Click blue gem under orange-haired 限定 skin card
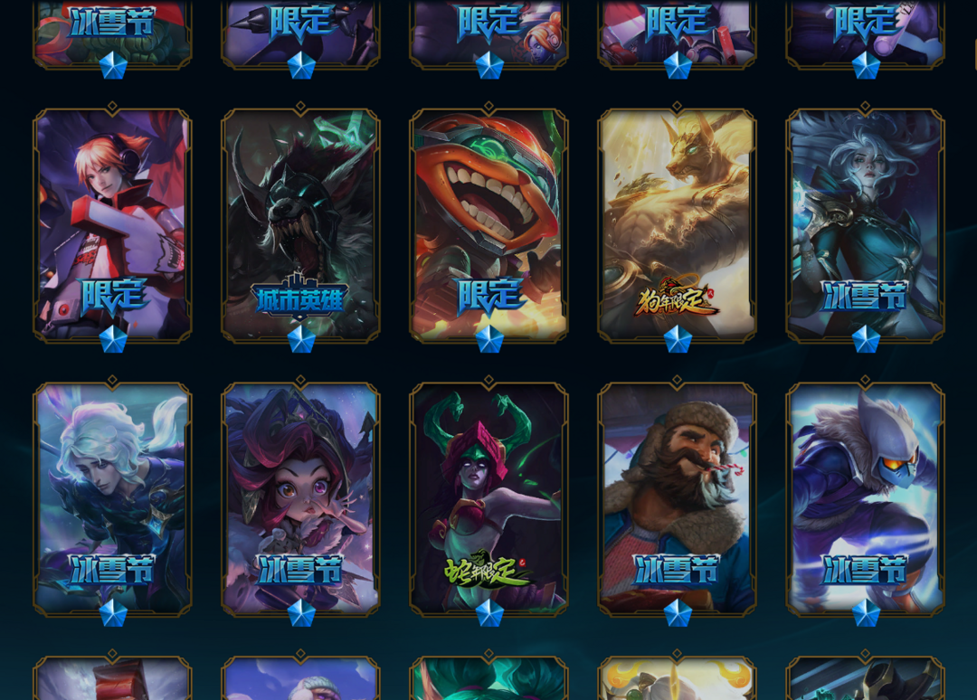The image size is (977, 700). pyautogui.click(x=113, y=339)
